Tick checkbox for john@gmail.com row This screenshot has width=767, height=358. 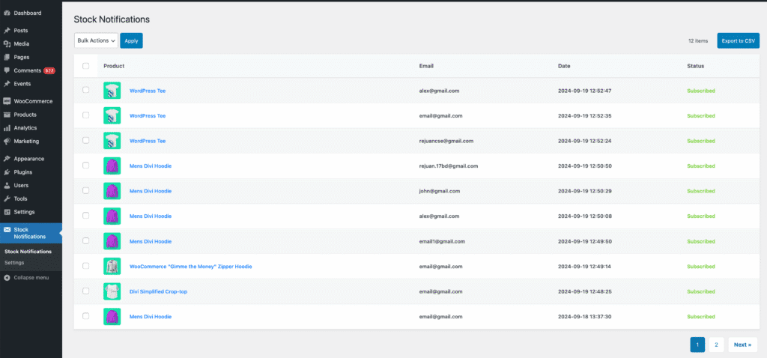click(x=86, y=190)
